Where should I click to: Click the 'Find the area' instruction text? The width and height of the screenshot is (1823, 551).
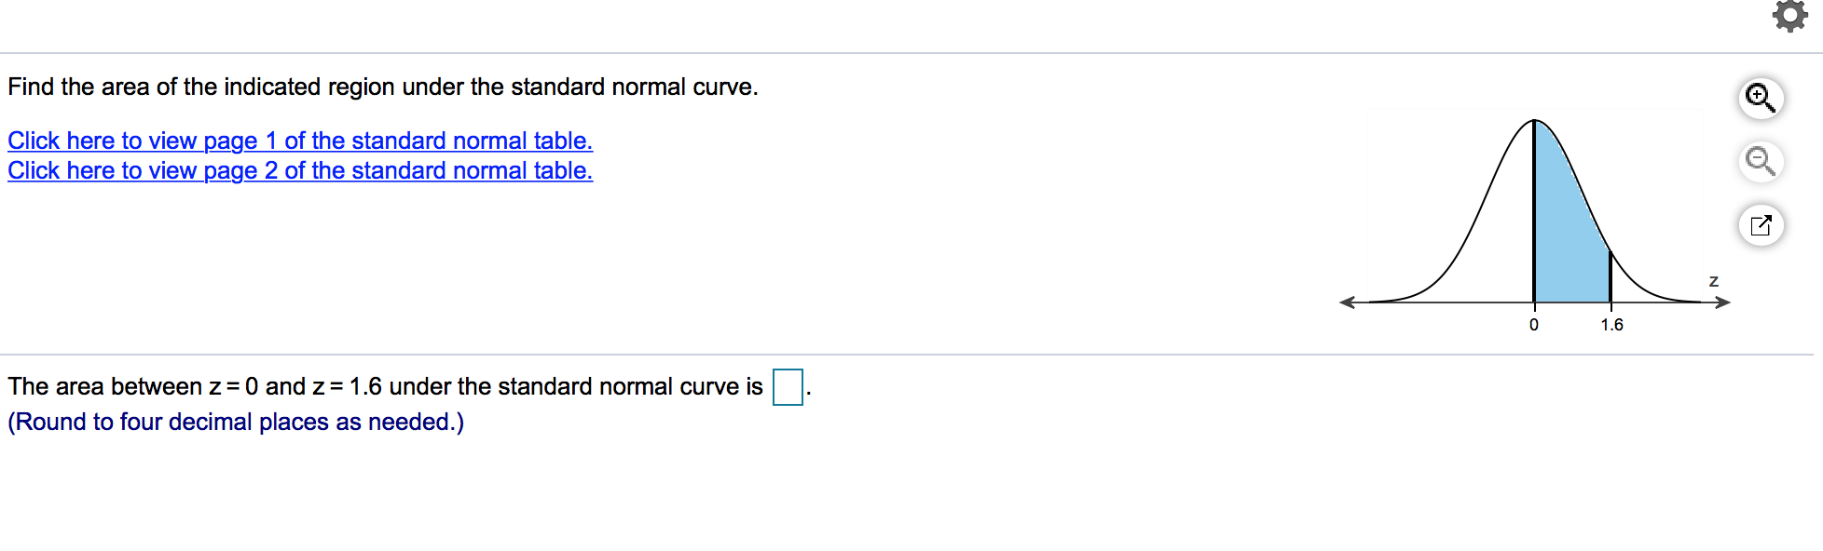[x=383, y=87]
